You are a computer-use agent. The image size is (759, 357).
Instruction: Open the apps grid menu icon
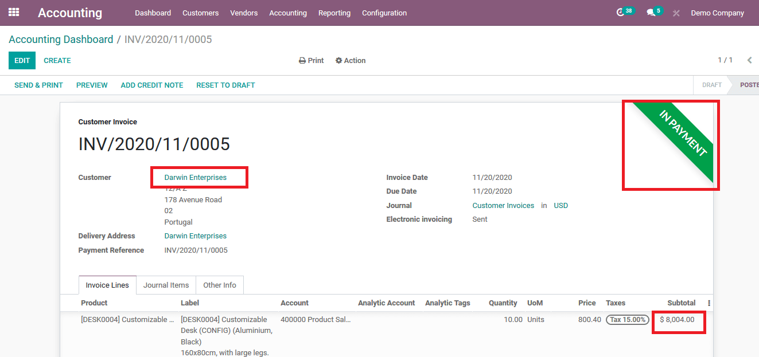pos(14,12)
